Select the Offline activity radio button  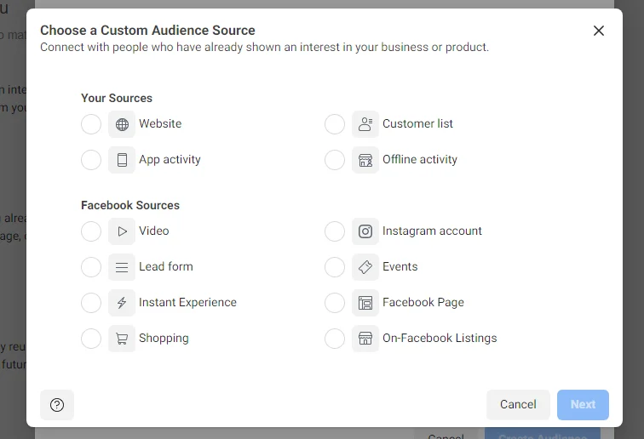click(x=335, y=160)
